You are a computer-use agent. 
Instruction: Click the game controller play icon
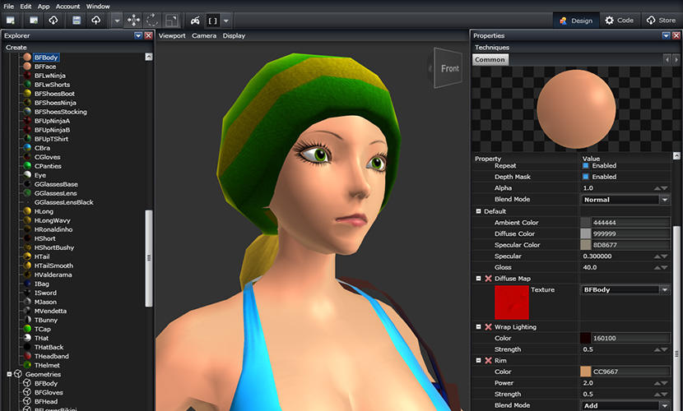(x=195, y=21)
